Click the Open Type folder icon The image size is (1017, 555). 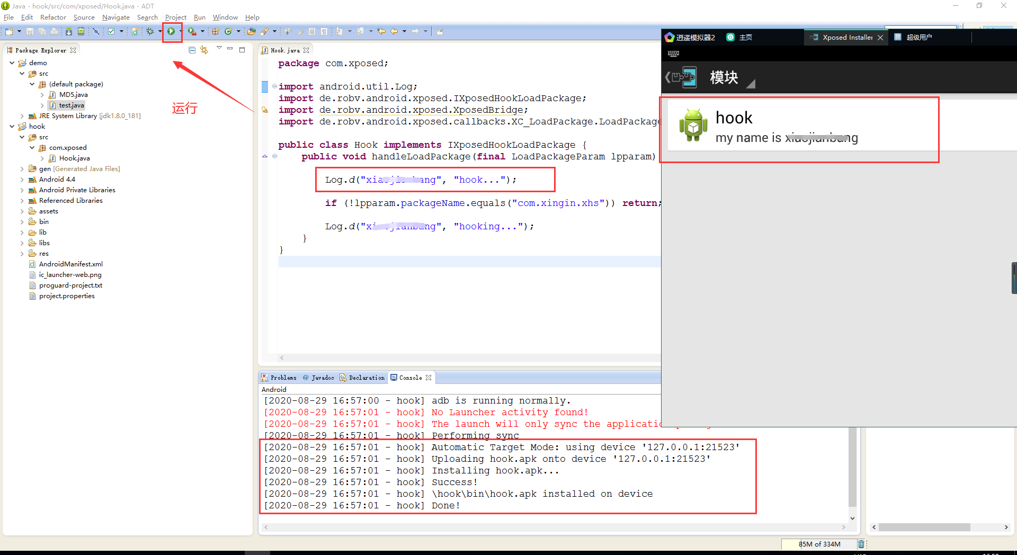252,32
